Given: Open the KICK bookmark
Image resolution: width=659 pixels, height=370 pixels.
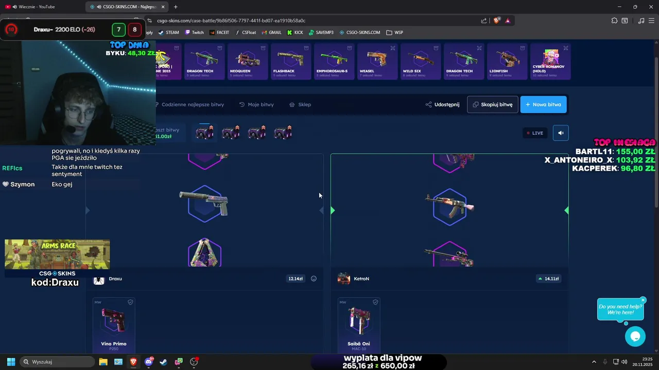Looking at the screenshot, I should [295, 32].
